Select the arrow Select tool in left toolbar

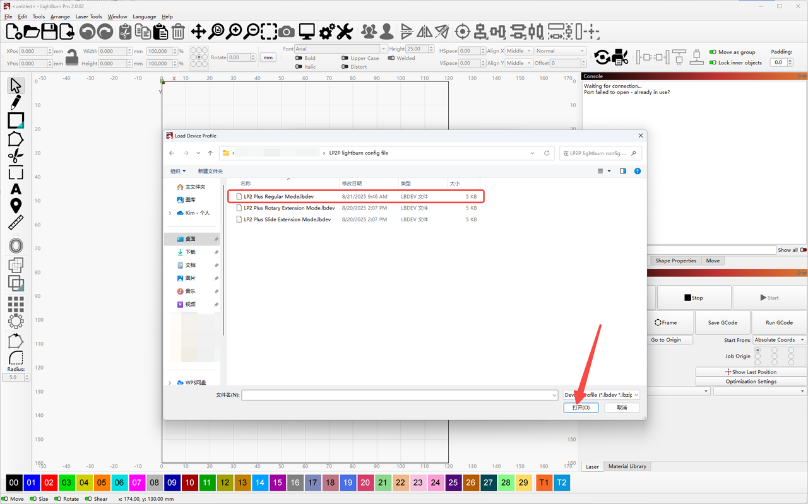(x=16, y=86)
